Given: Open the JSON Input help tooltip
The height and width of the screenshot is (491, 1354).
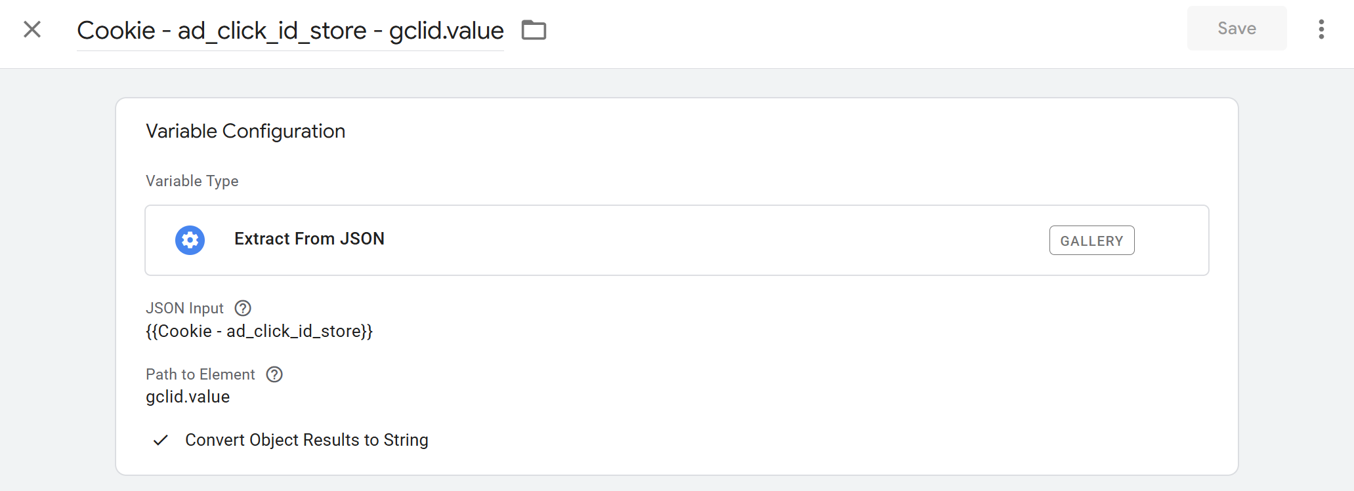Looking at the screenshot, I should click(242, 307).
